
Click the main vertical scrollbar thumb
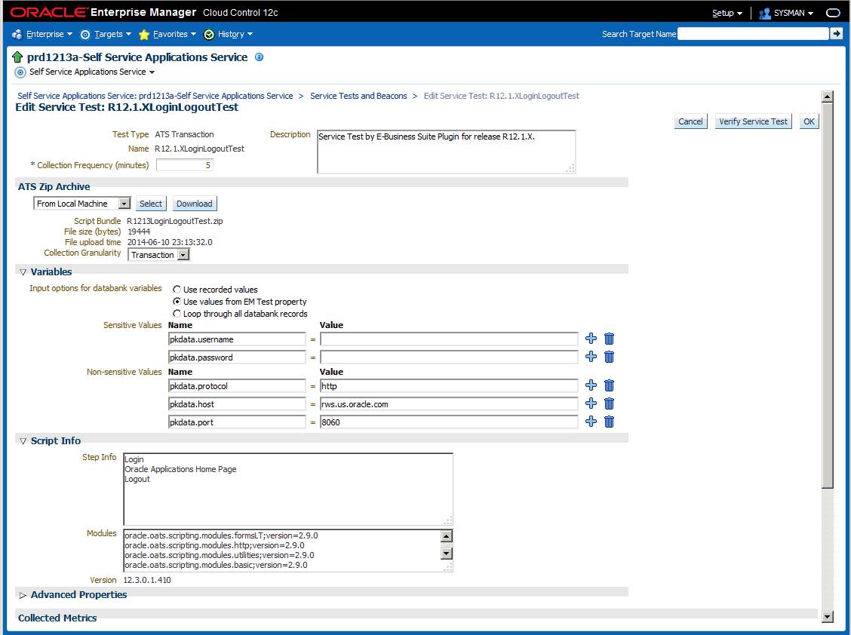pyautogui.click(x=827, y=295)
